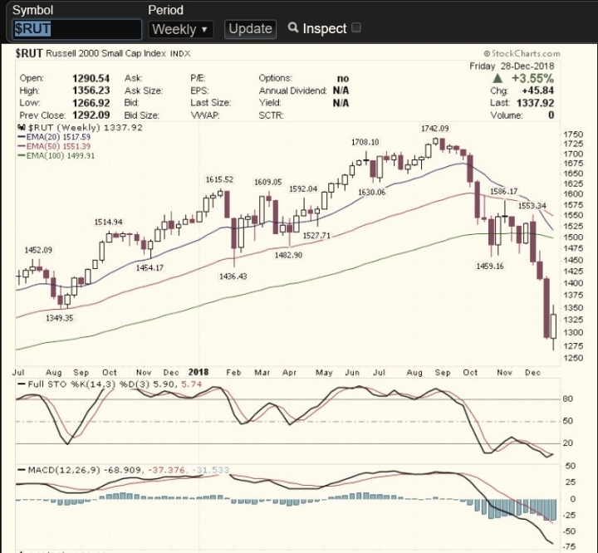This screenshot has width=598, height=553.
Task: Click the Update button
Action: pyautogui.click(x=251, y=29)
